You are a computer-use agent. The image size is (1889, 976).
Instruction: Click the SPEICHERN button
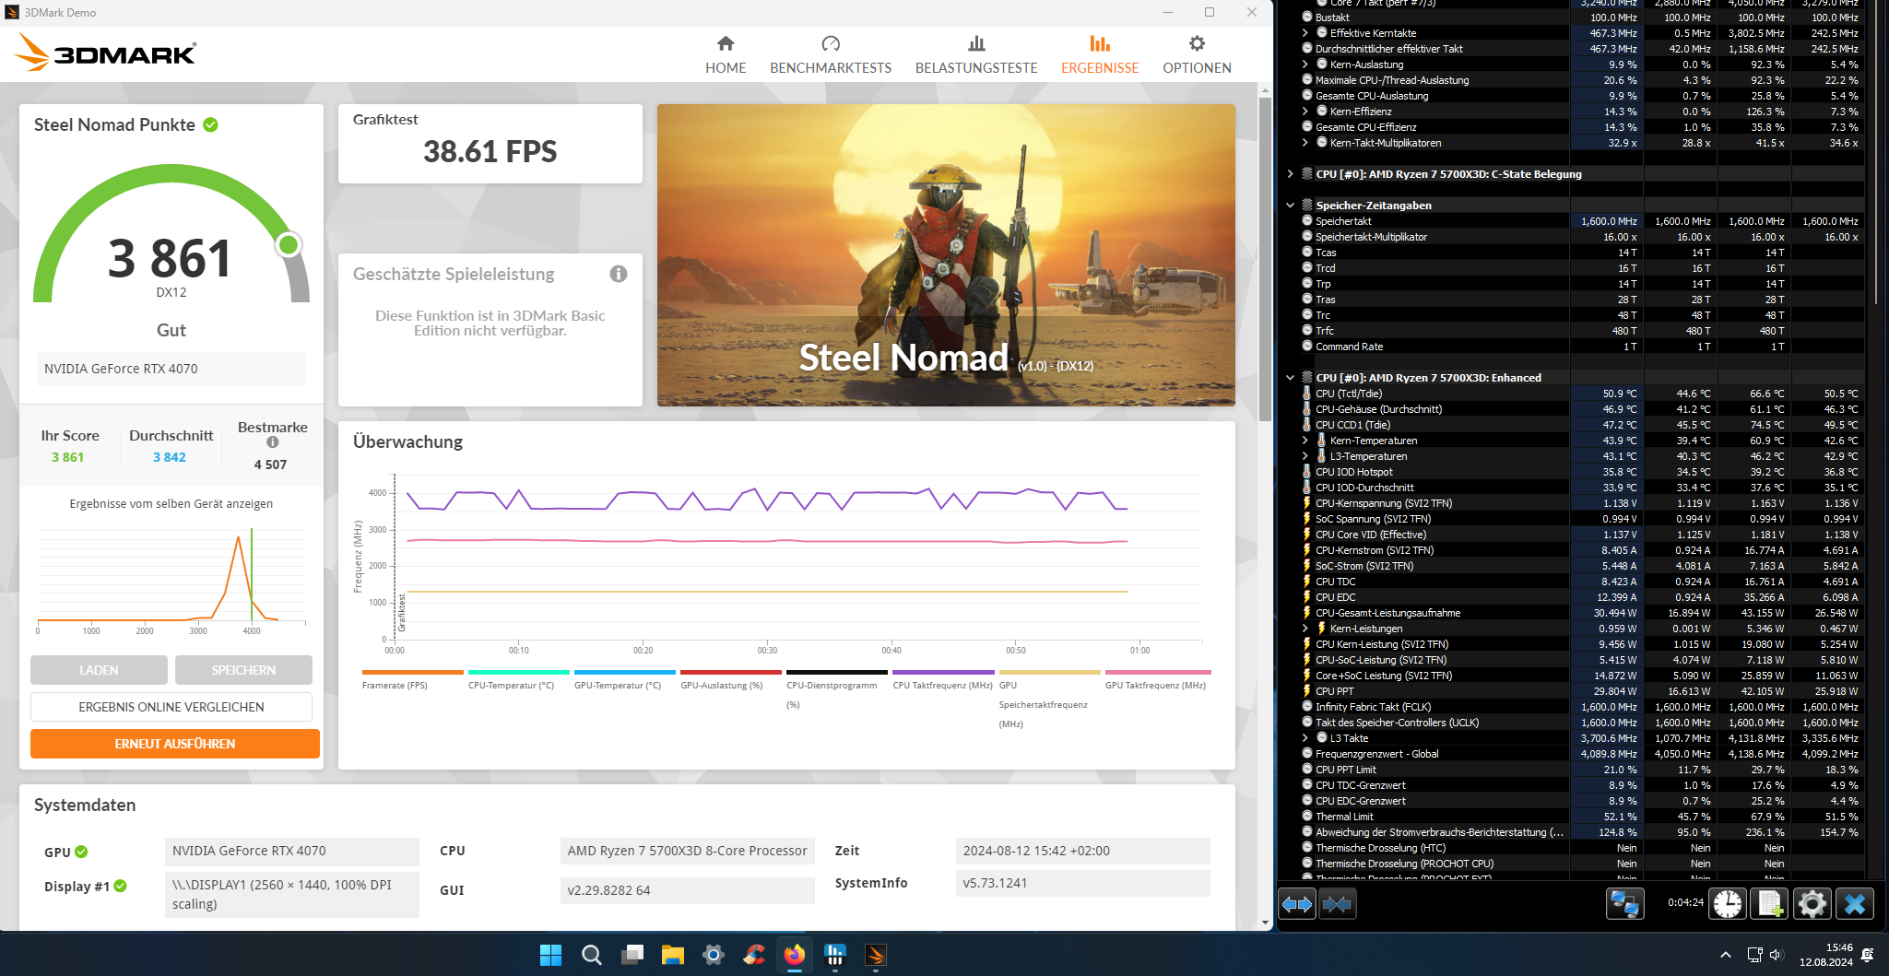(243, 670)
